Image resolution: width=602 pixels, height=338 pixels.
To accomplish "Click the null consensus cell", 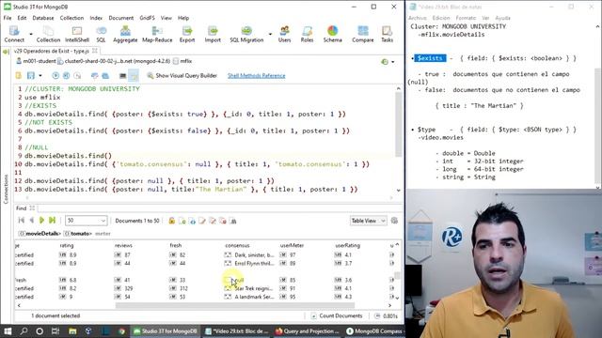I will coord(249,280).
